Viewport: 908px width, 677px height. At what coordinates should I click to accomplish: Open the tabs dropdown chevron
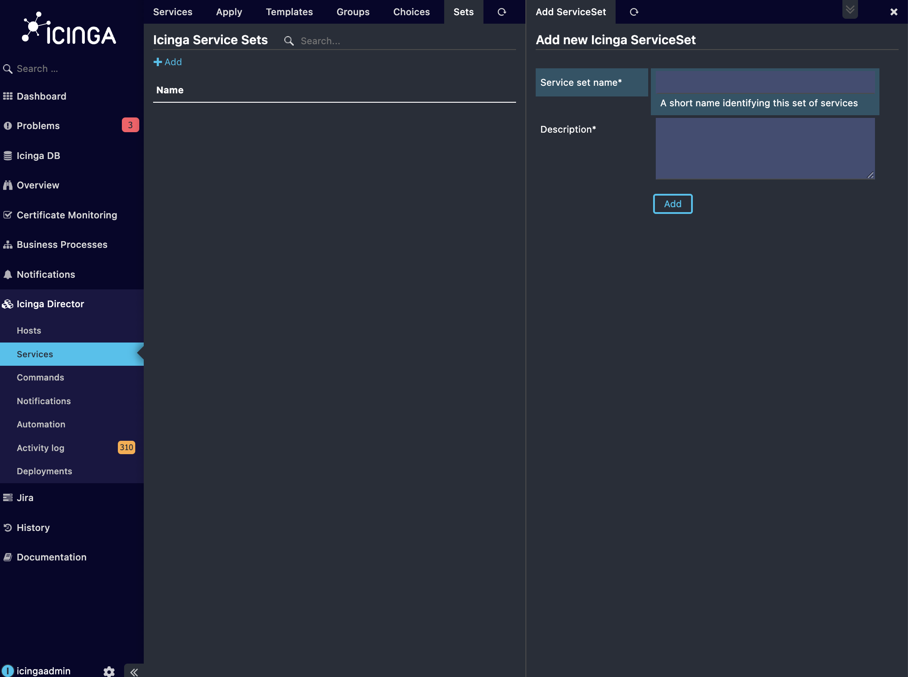tap(850, 9)
